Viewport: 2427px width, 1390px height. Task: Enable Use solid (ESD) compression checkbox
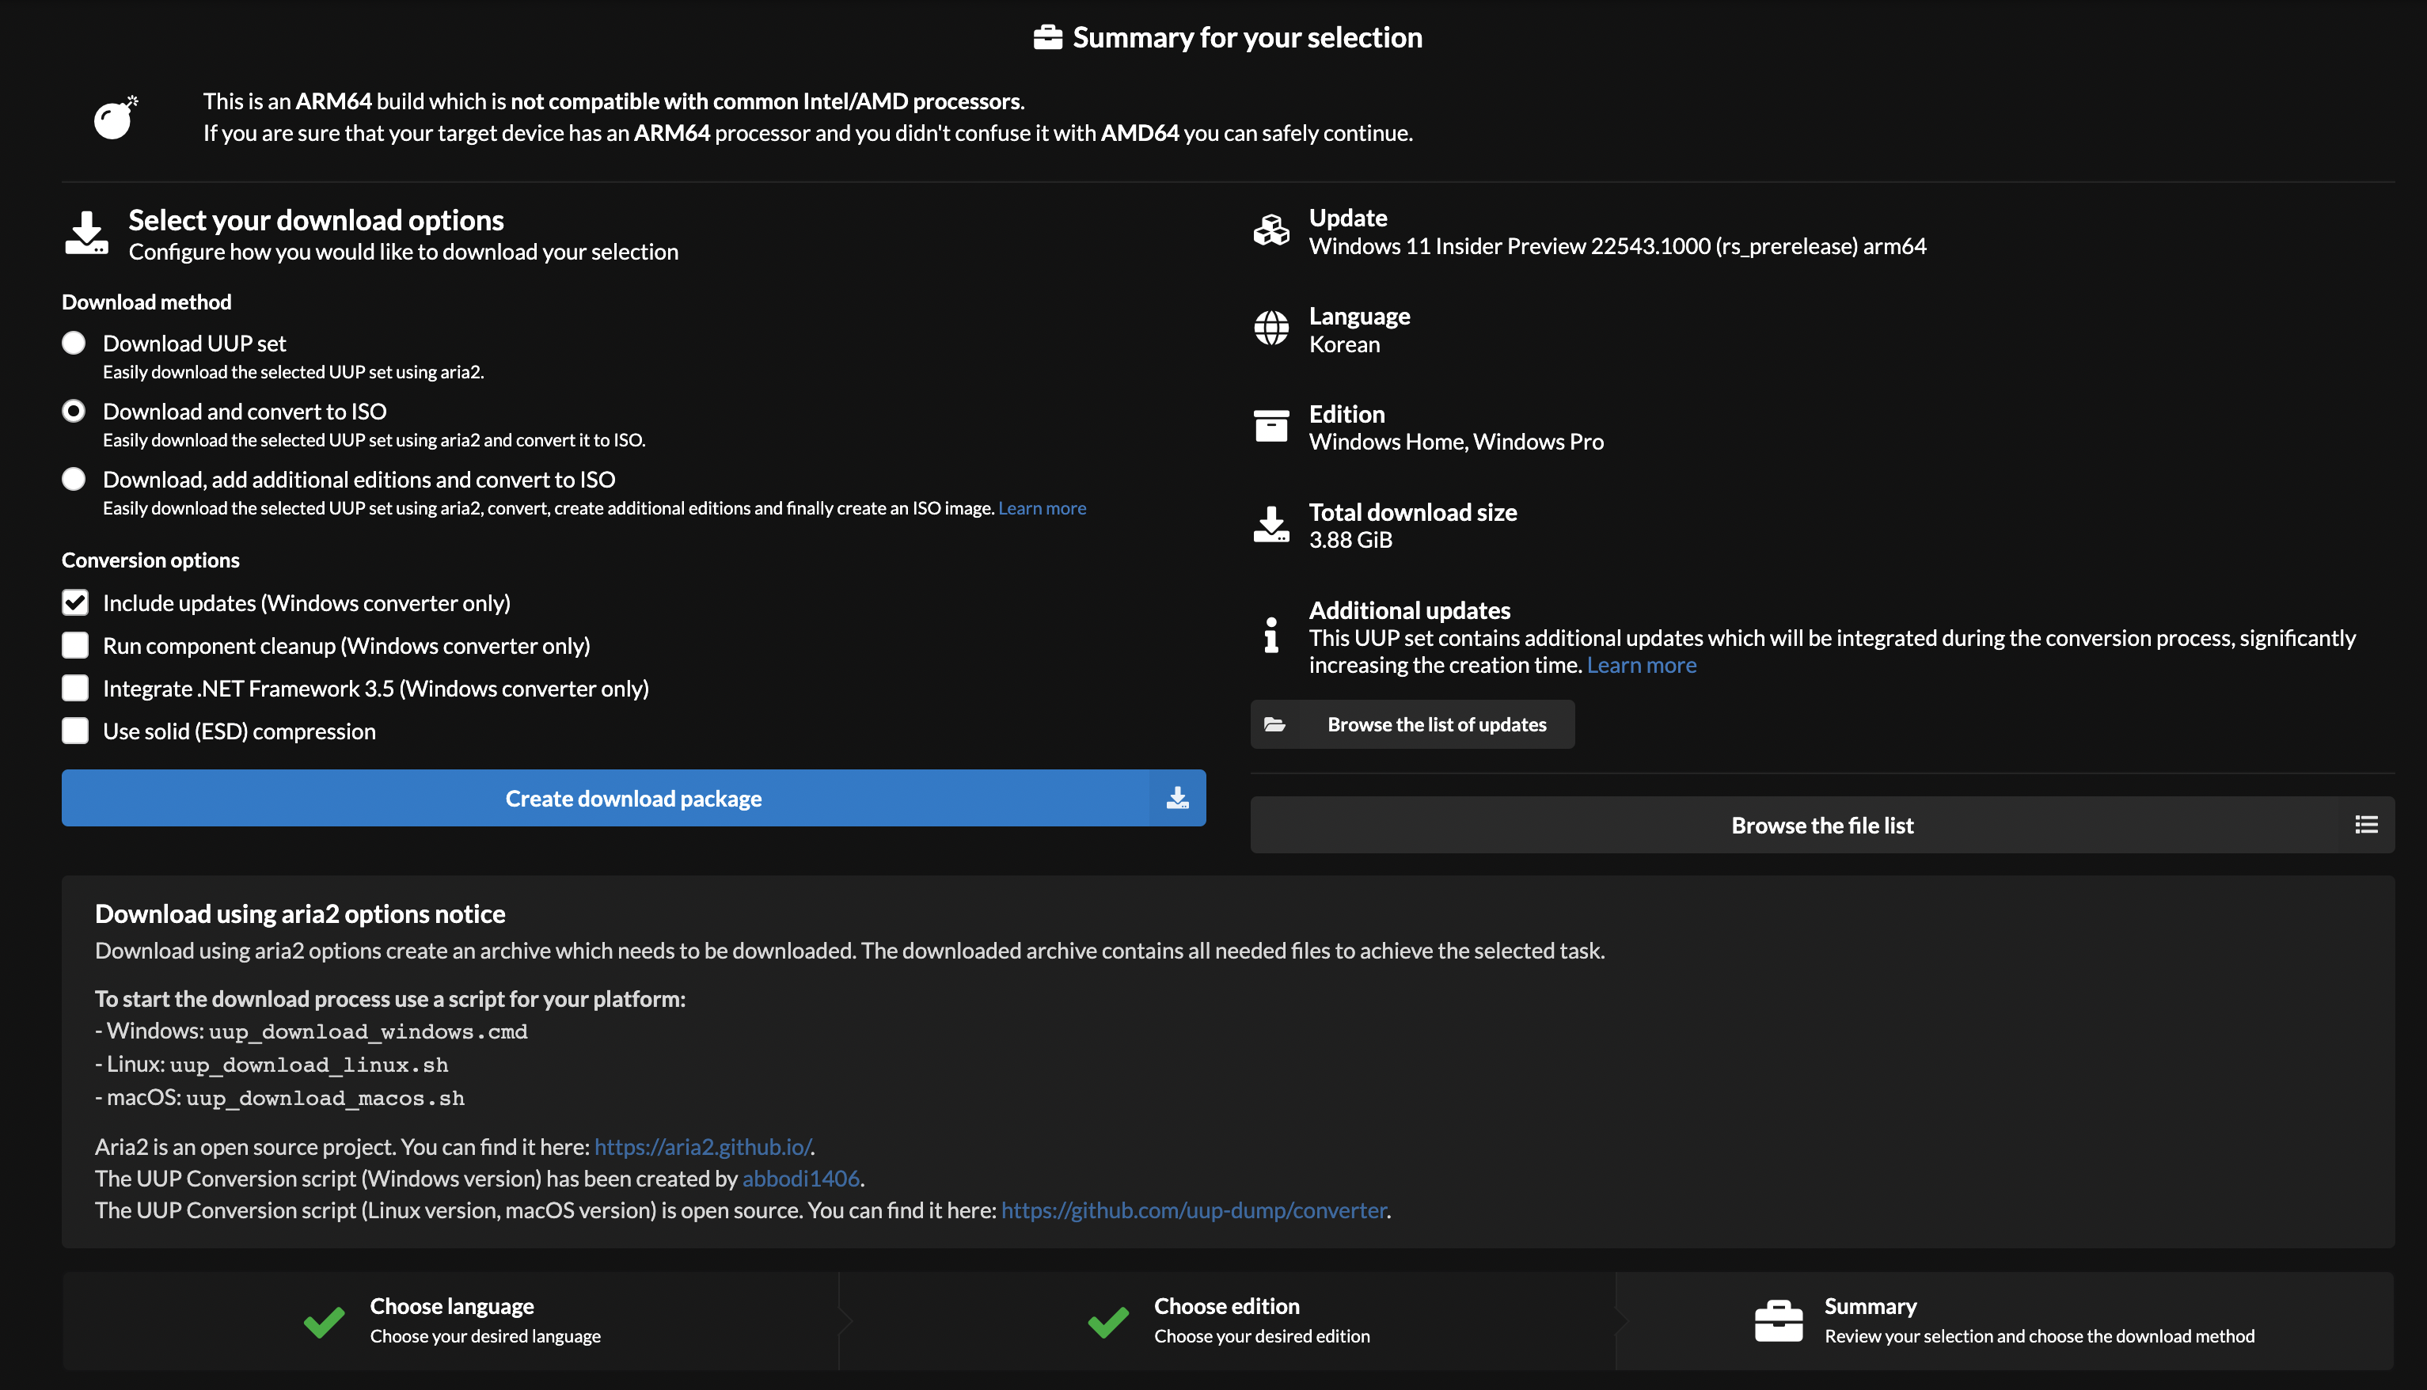pyautogui.click(x=74, y=731)
